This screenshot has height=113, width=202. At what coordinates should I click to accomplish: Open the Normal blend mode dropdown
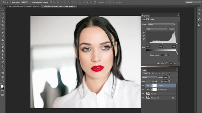click(149, 78)
